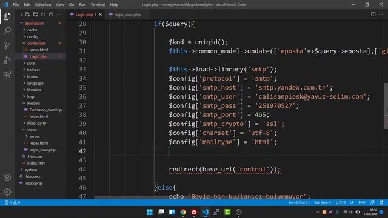388x218 pixels.
Task: Expand the hooks folder
Action: click(32, 76)
